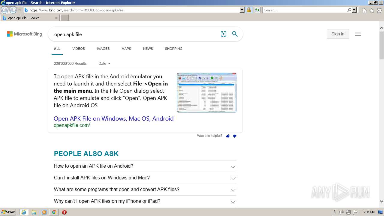Open Google Chrome taskbar icon
The height and width of the screenshot is (216, 384).
click(54, 212)
